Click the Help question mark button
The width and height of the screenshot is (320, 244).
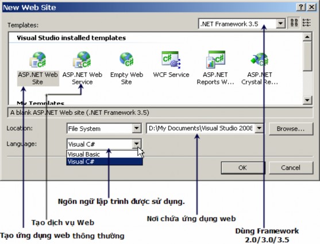coord(301,7)
